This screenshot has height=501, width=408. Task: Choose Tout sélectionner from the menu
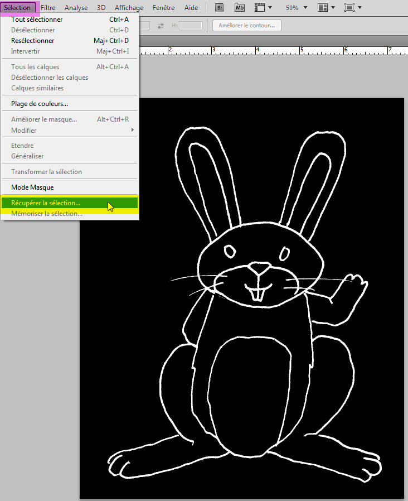[37, 20]
